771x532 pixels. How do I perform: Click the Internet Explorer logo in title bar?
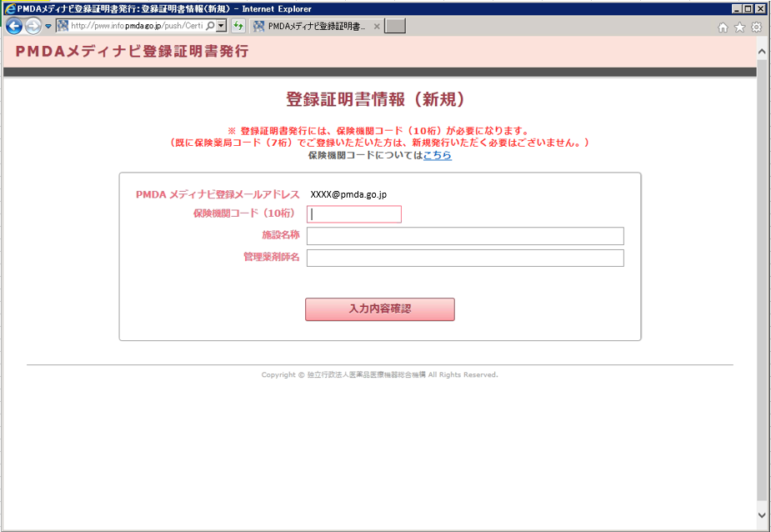10,9
